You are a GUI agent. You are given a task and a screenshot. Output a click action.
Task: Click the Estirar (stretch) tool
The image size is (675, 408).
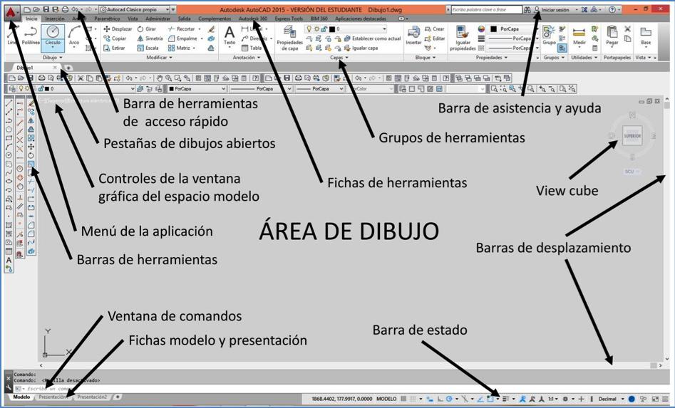click(115, 48)
